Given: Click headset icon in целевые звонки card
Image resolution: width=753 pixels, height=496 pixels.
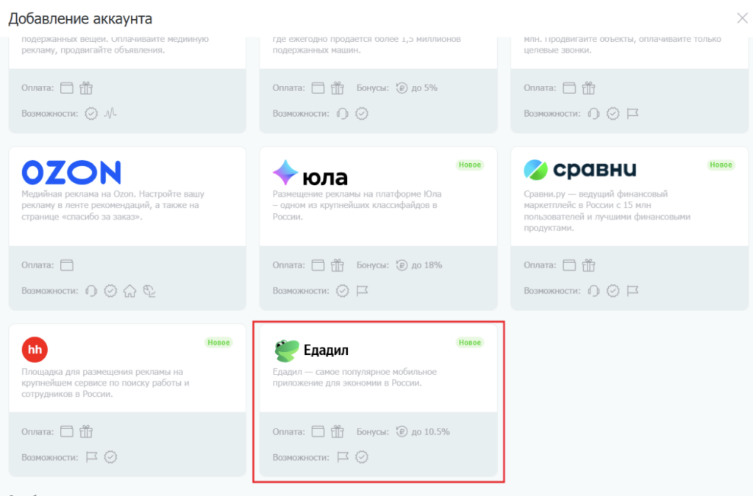Looking at the screenshot, I should point(593,113).
